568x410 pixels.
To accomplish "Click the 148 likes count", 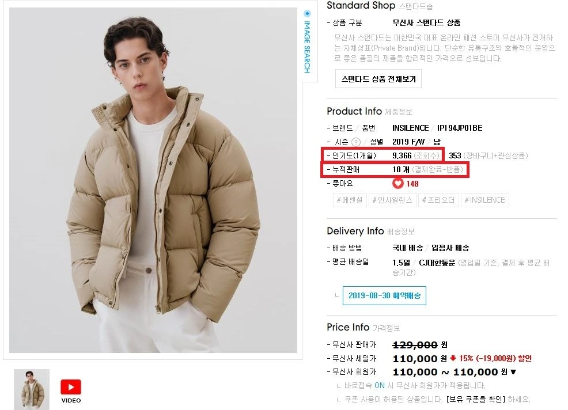I will pos(412,184).
